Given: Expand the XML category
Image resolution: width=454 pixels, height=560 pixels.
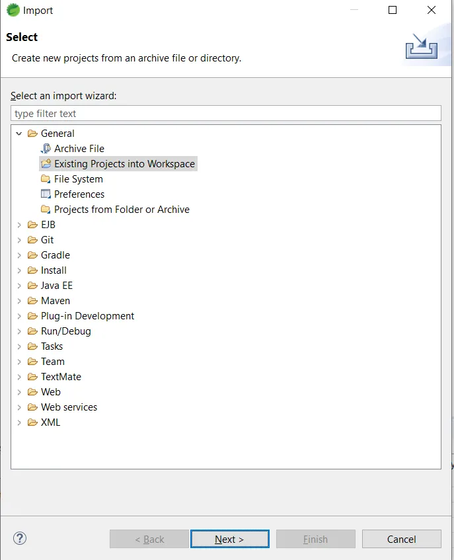Looking at the screenshot, I should pos(19,422).
